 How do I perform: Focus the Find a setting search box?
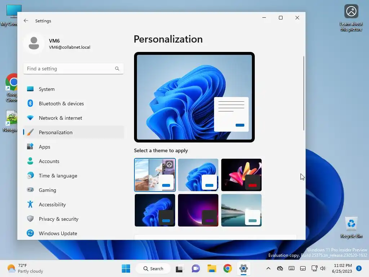pos(74,69)
